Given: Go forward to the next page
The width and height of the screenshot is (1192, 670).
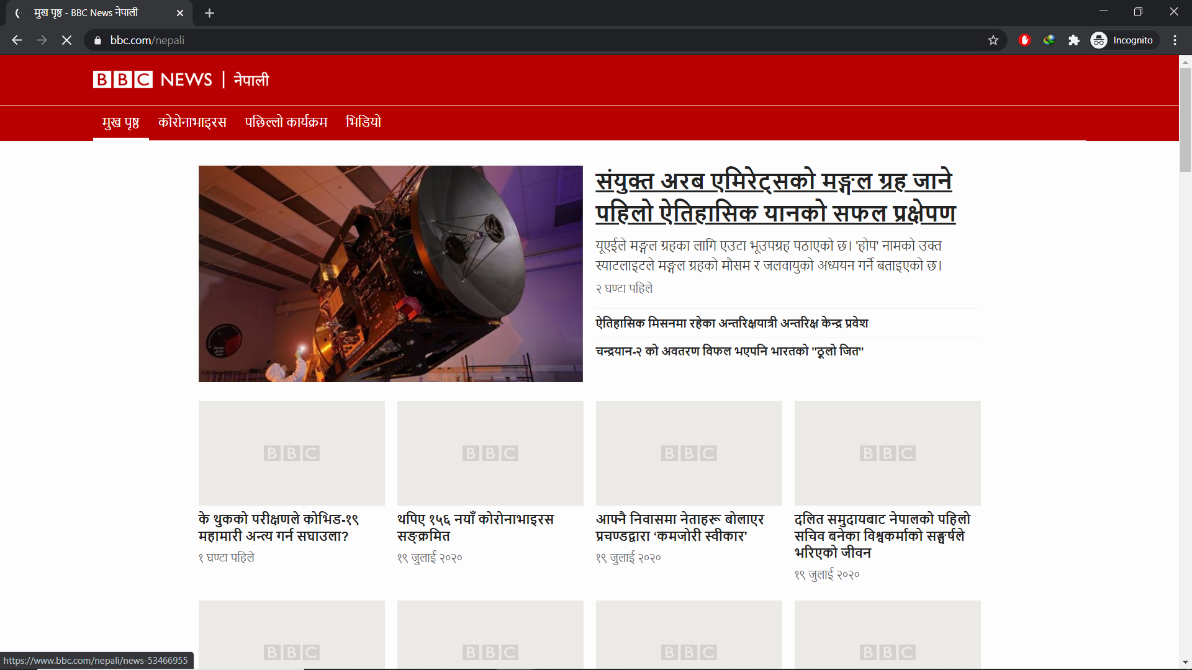Looking at the screenshot, I should [42, 40].
